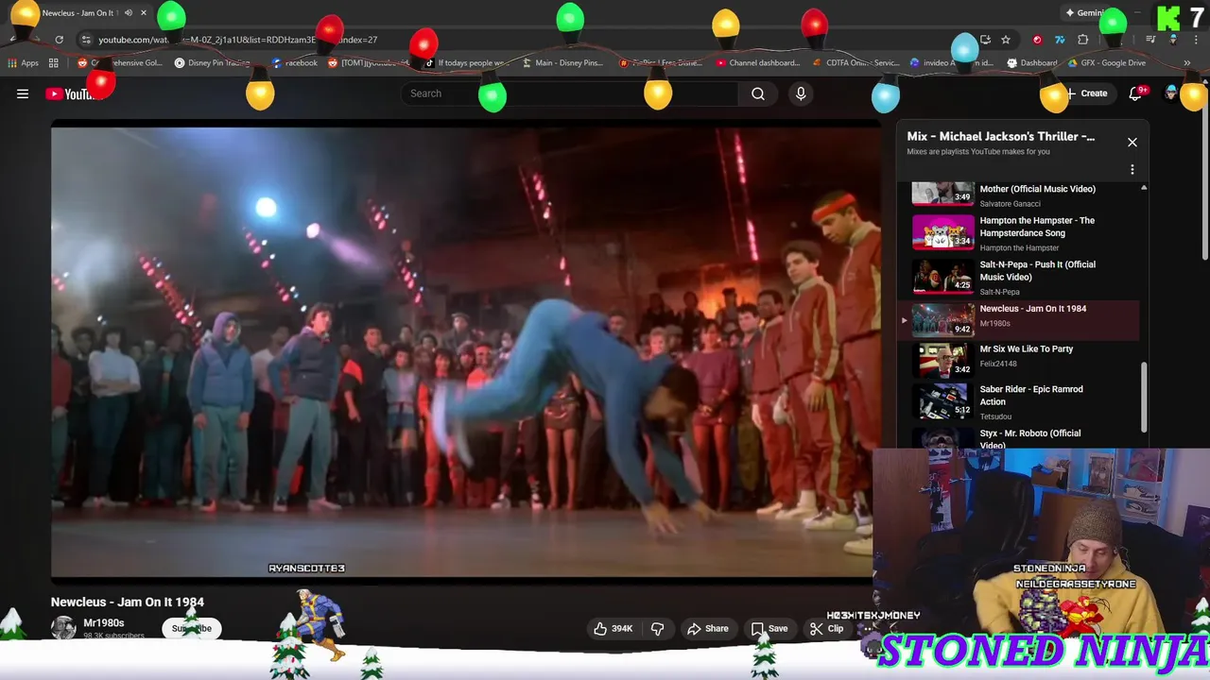1210x680 pixels.
Task: Open the tab groups grid icon in bookmarks bar
Action: (54, 63)
